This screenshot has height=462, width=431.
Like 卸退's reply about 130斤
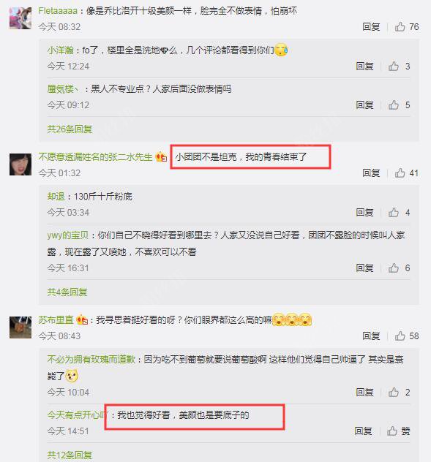point(399,212)
